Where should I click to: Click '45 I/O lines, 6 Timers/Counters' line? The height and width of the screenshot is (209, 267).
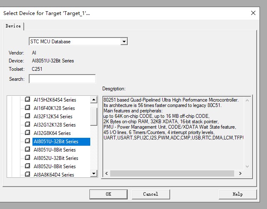(x=159, y=132)
